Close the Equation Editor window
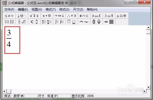 [x=144, y=2]
